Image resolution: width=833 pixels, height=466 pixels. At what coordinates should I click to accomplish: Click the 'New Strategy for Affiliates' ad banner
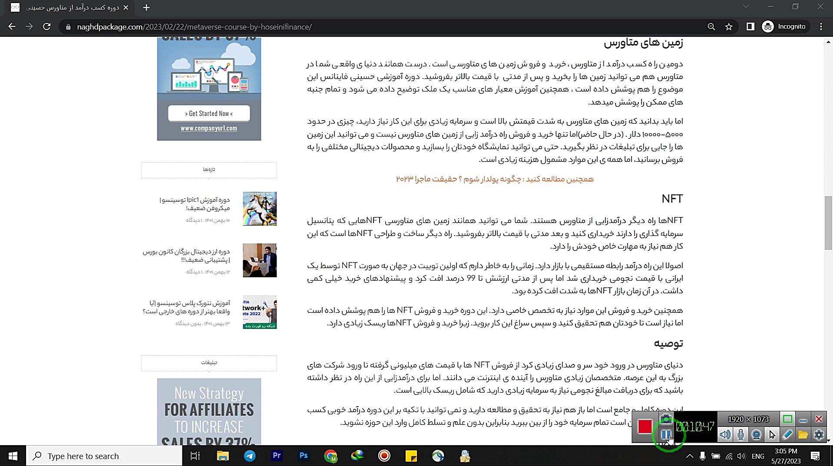(209, 411)
